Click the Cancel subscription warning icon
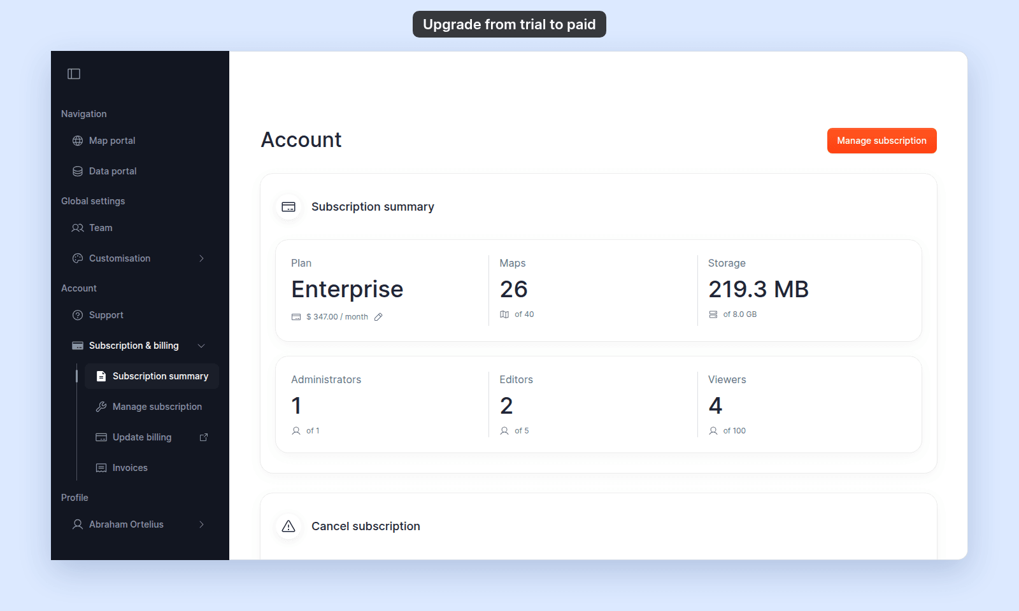 tap(289, 526)
